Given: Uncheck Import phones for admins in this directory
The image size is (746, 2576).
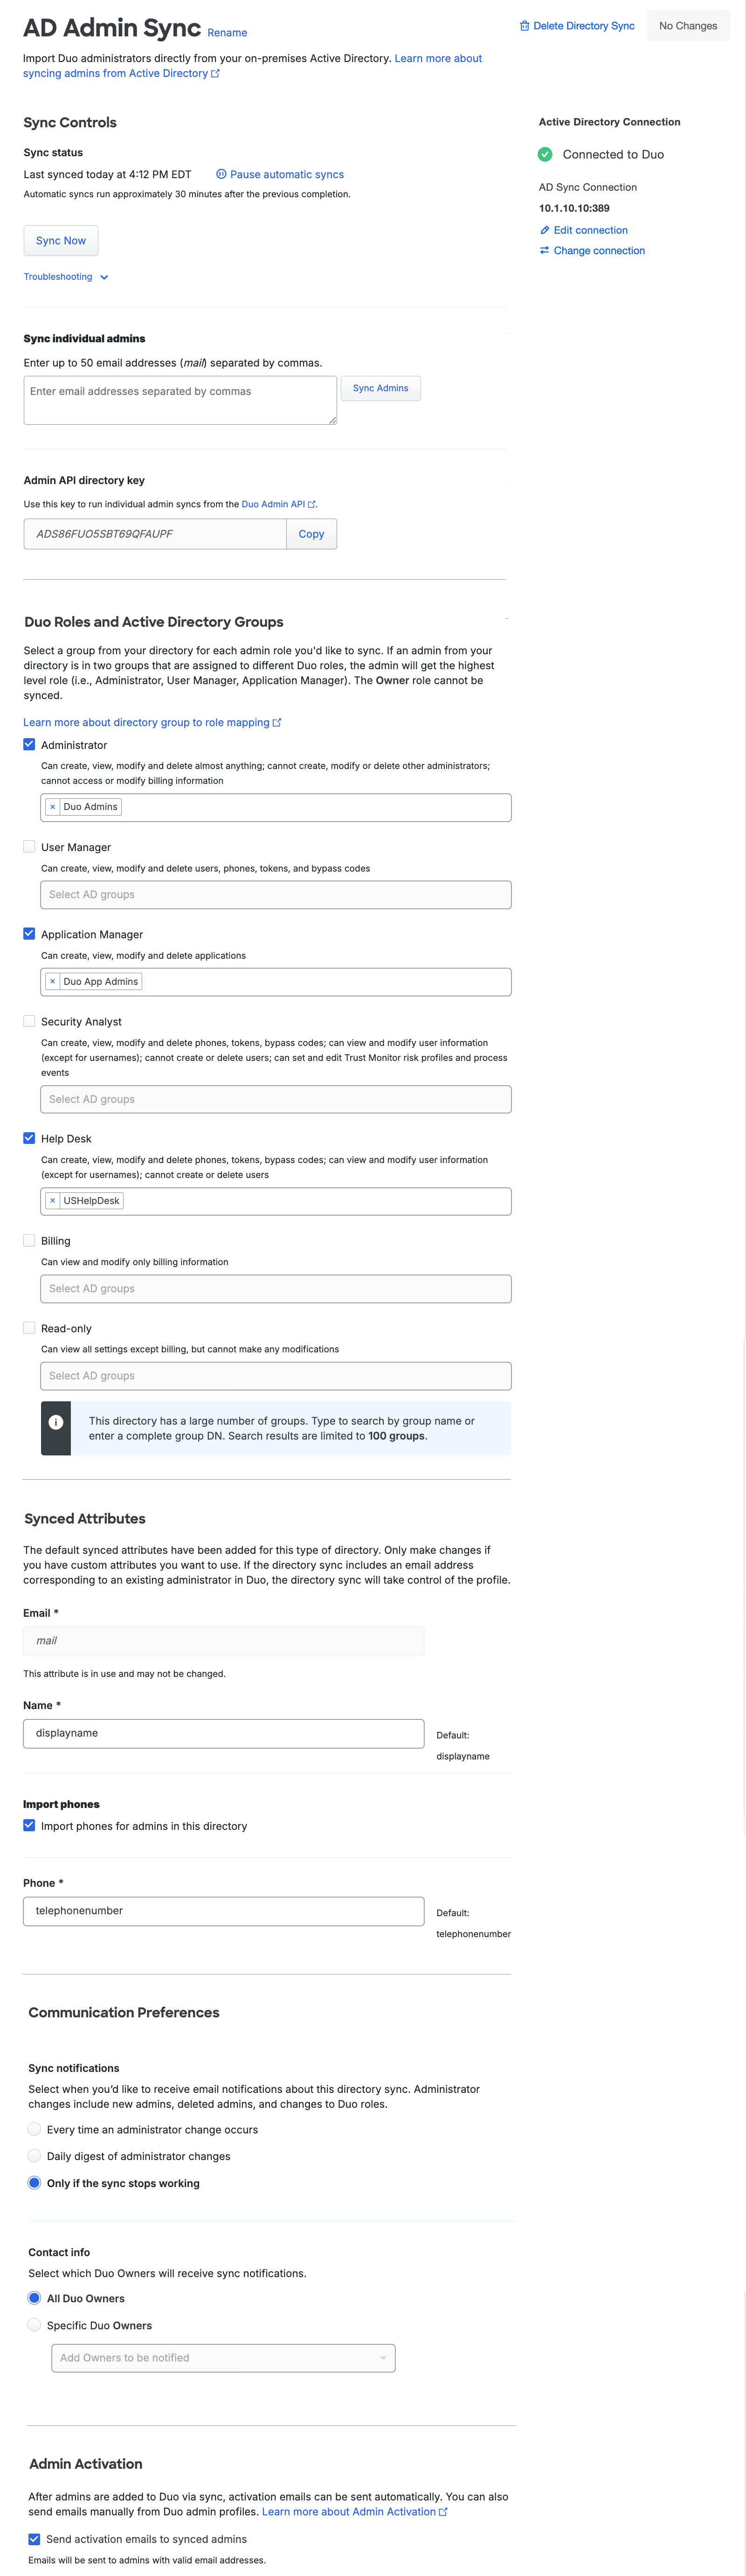Looking at the screenshot, I should coord(29,1825).
